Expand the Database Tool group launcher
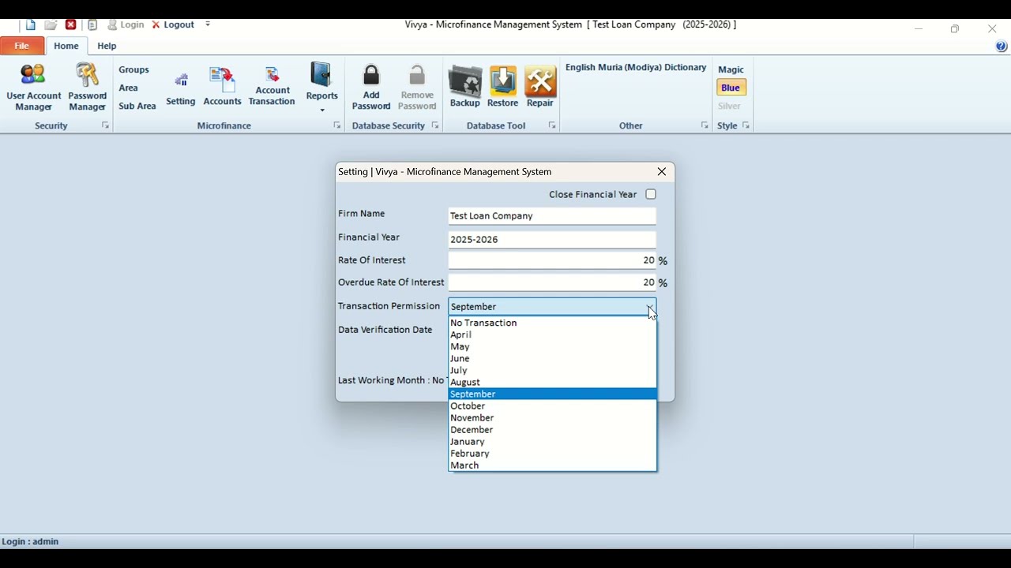 pyautogui.click(x=552, y=125)
